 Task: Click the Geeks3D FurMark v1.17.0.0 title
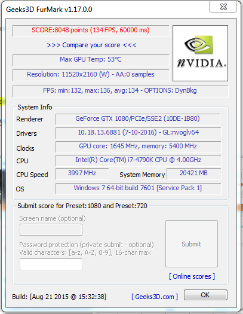(49, 10)
